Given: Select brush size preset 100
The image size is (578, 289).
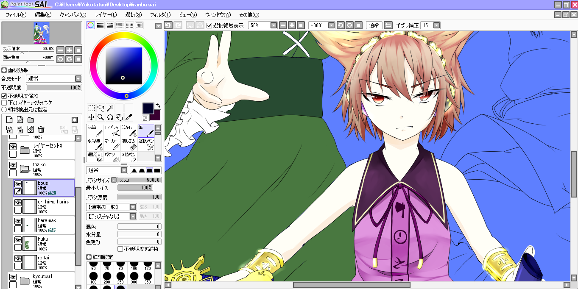Looking at the screenshot, I should [x=134, y=266].
